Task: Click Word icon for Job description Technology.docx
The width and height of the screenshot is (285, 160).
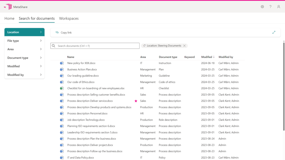Action: 62,120
